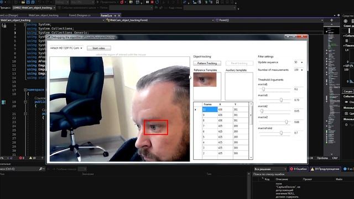Open the webcam device dropdown
Screen dimensions: 354x199
pos(66,48)
